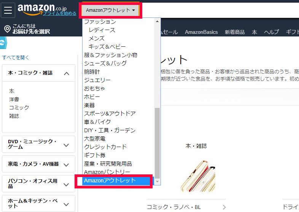Expand the ホーム&キッチン・ペット section
The height and width of the screenshot is (212, 299).
[67, 203]
